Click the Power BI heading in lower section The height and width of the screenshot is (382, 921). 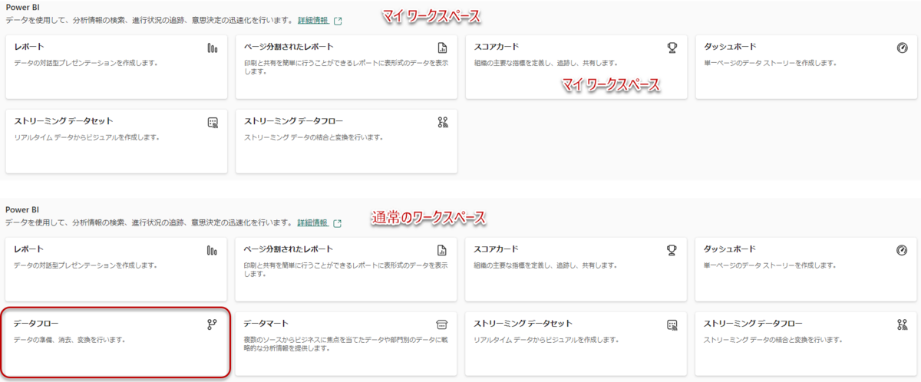(22, 209)
